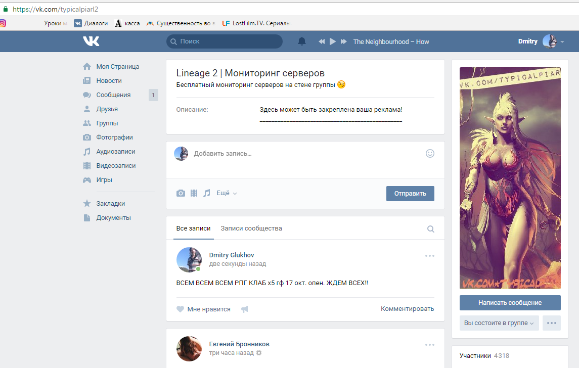Open Друзья in sidebar
Screen dimensions: 579x368
pos(107,109)
